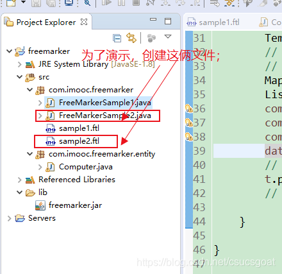Click the Save All toolbar icon

[x=51, y=3]
